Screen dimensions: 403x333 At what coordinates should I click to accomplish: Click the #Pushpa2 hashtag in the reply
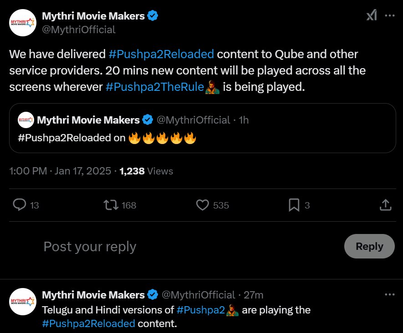pyautogui.click(x=201, y=310)
